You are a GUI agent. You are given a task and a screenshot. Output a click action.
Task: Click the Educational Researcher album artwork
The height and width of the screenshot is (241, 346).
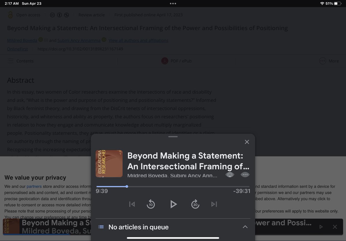(x=109, y=163)
